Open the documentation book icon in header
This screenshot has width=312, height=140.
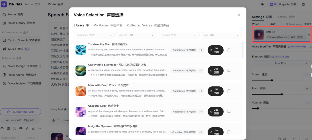click(x=262, y=4)
